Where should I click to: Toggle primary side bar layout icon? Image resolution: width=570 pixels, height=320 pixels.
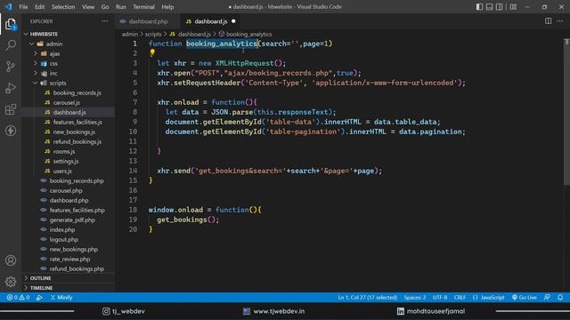[479, 6]
